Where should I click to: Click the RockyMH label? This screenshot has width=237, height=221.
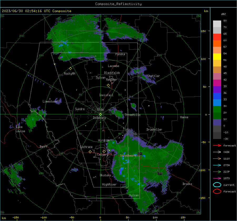[x=70, y=74]
